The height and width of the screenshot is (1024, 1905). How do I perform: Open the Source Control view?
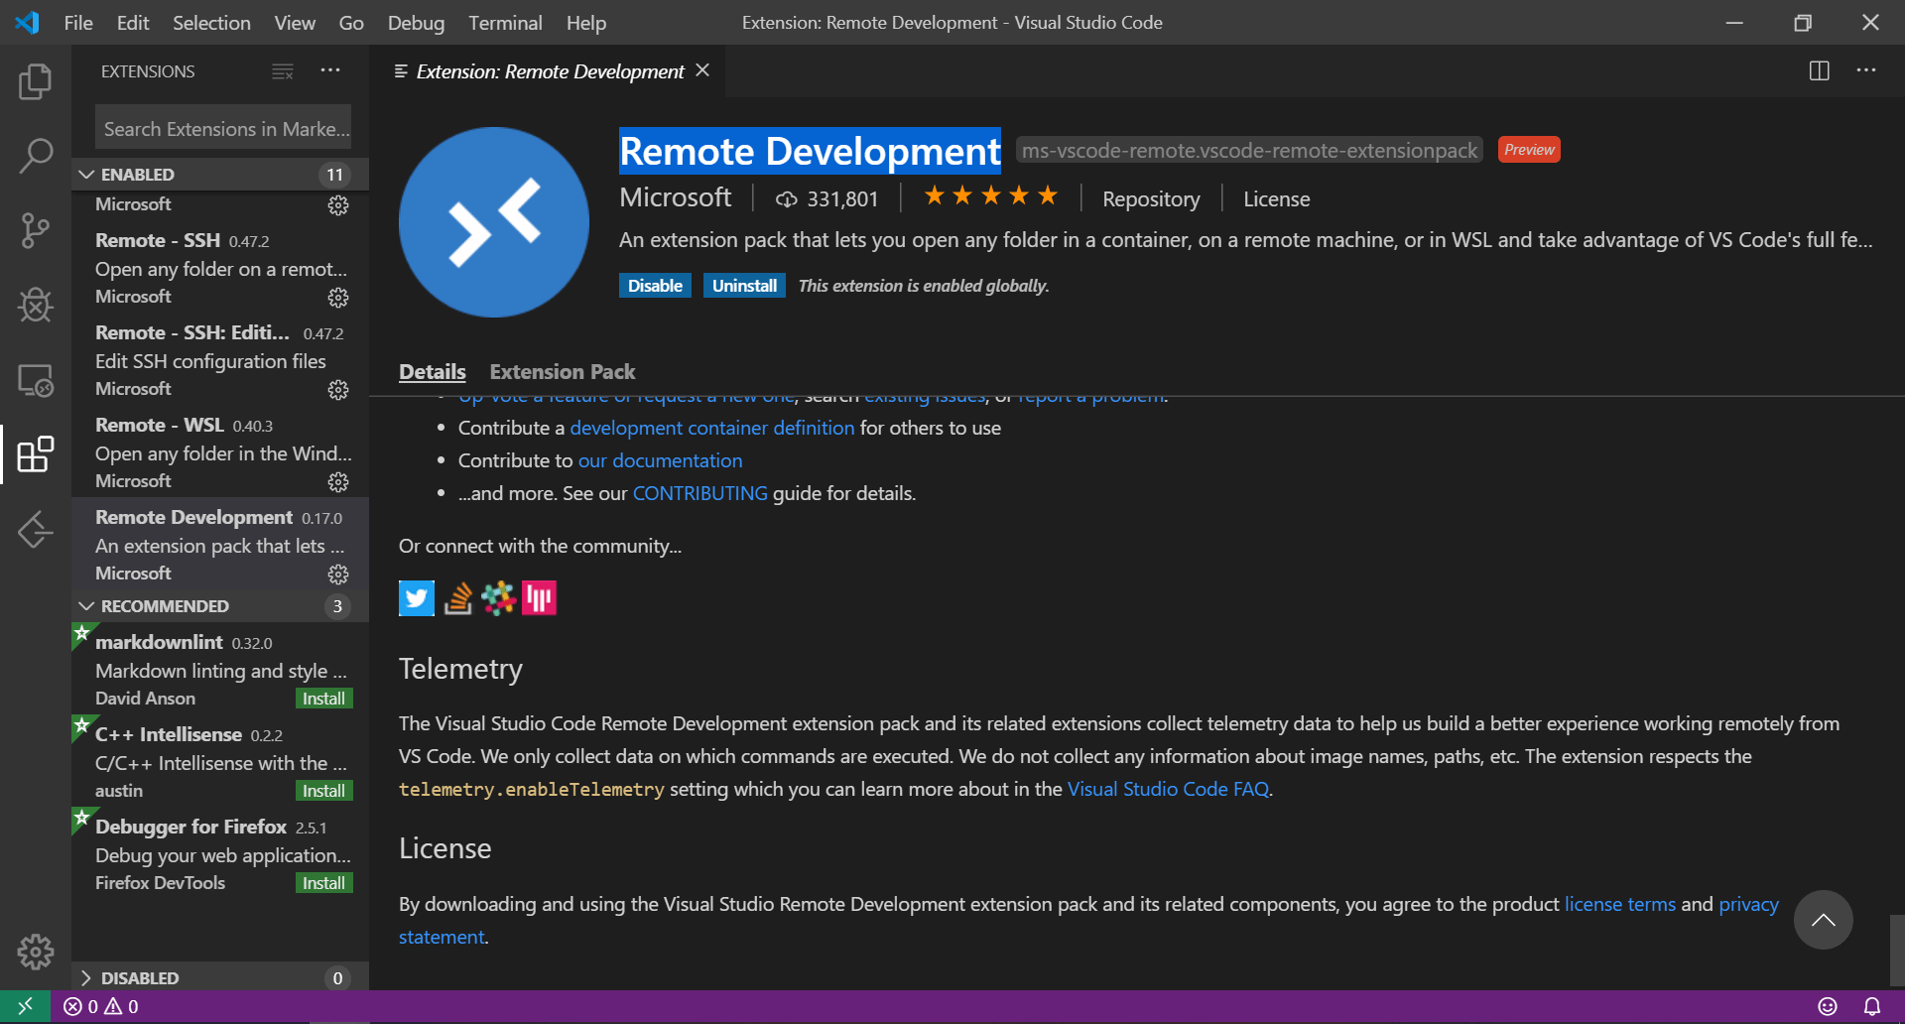coord(36,230)
